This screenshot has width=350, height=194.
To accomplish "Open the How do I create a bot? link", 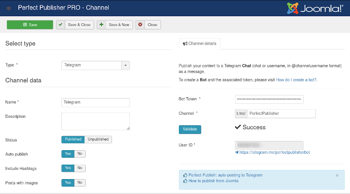I will coord(296,80).
